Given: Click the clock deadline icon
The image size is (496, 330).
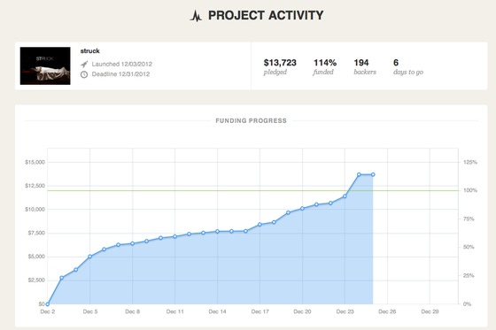Looking at the screenshot, I should click(x=84, y=74).
